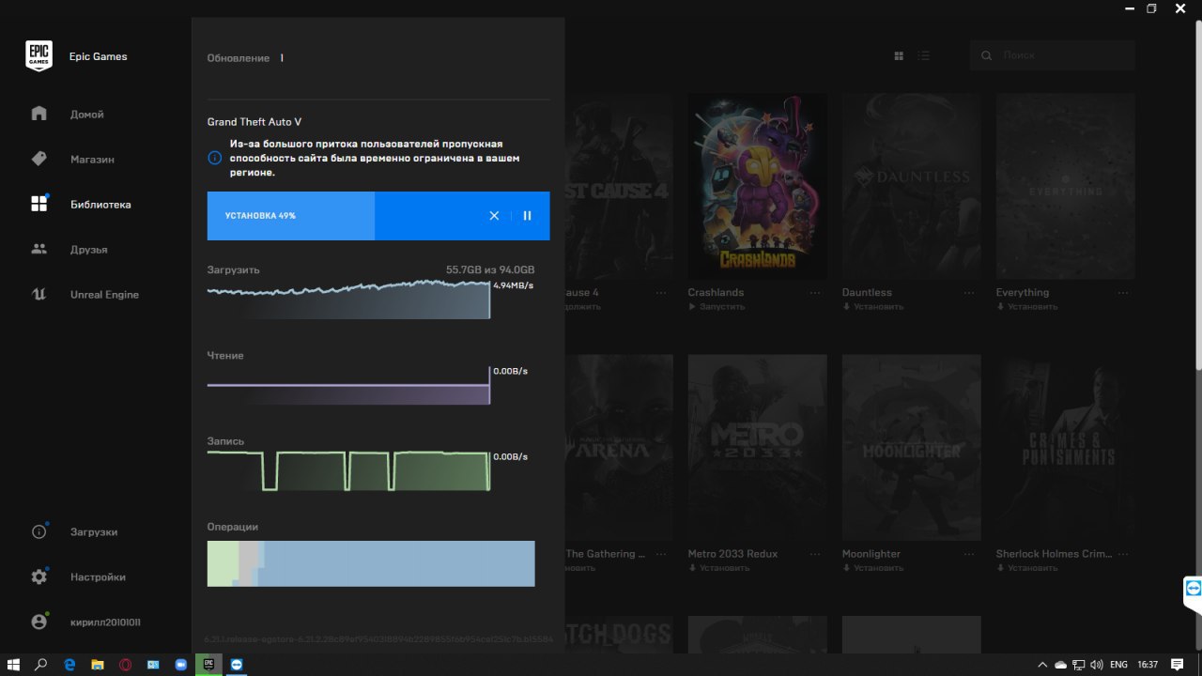Image resolution: width=1202 pixels, height=676 pixels.
Task: Click the library vertical scrollbar
Action: (1198, 194)
